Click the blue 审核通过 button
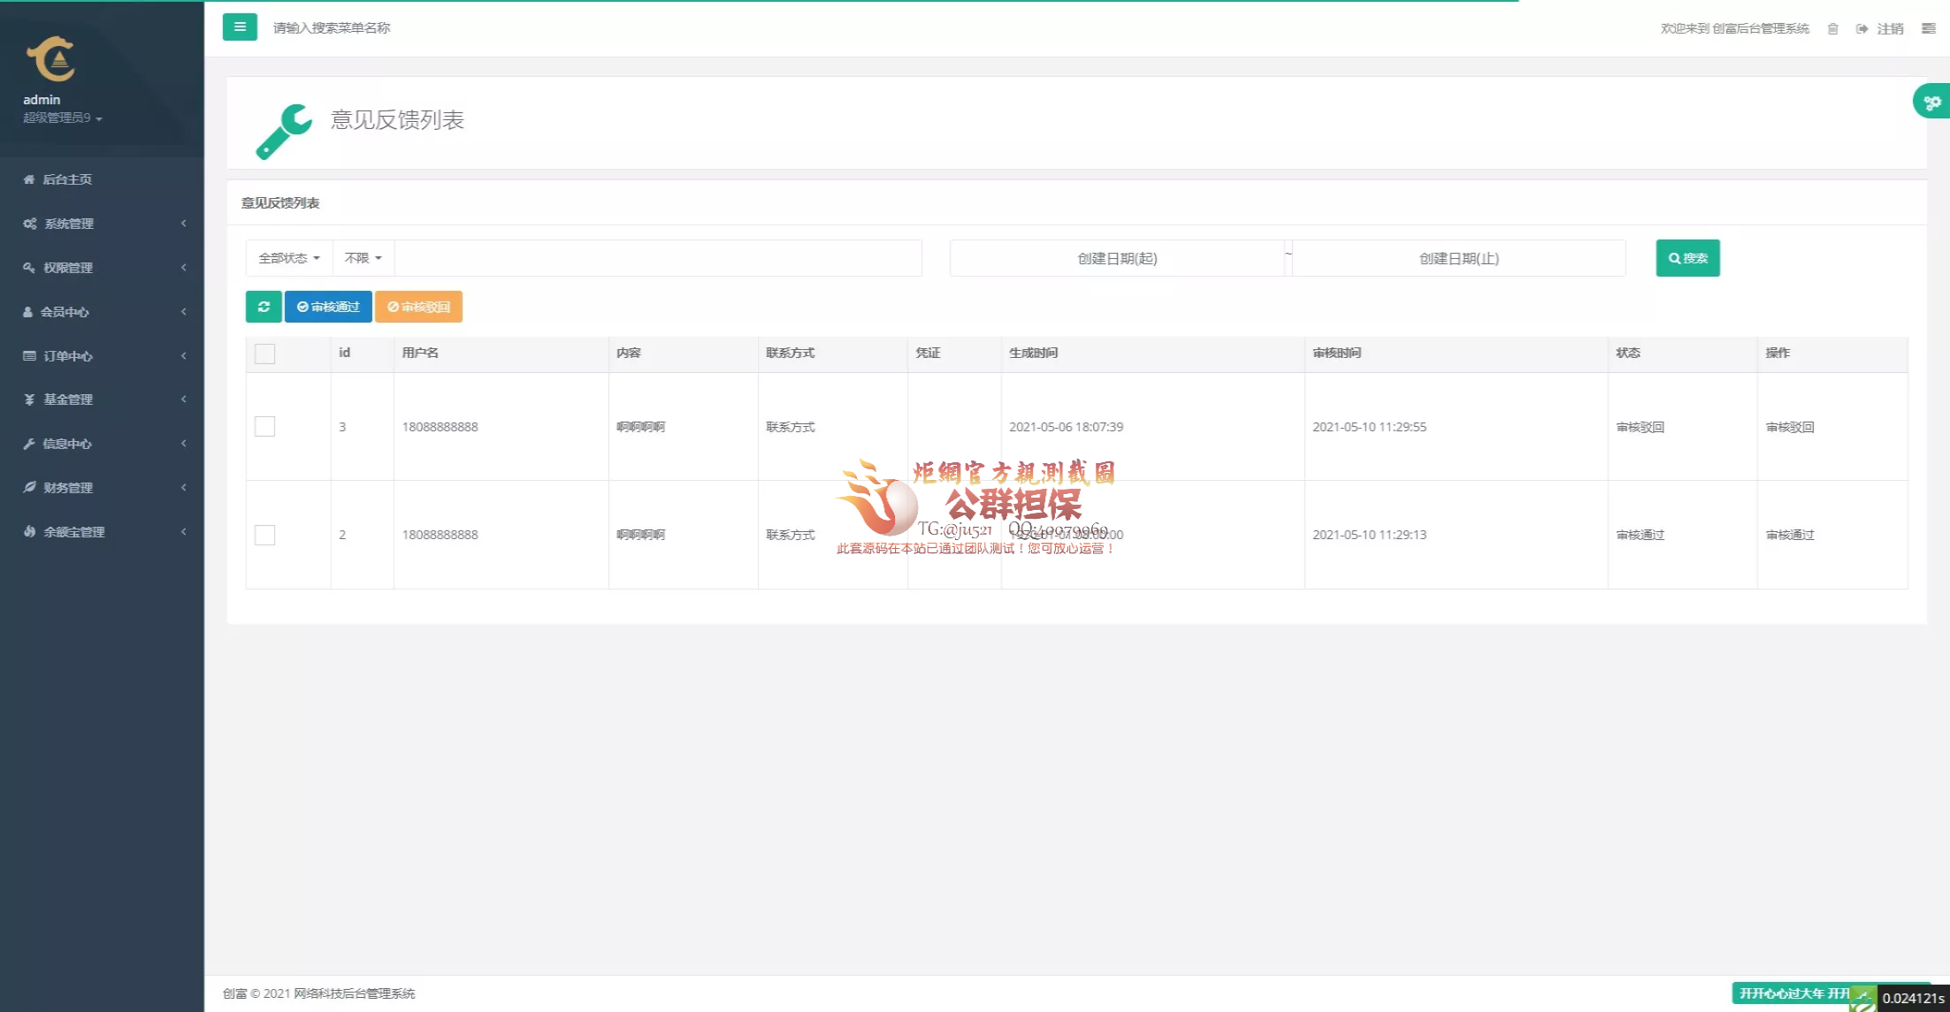1950x1012 pixels. click(328, 307)
